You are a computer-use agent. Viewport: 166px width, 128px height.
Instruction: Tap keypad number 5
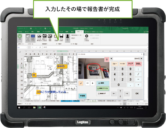coord(123,74)
